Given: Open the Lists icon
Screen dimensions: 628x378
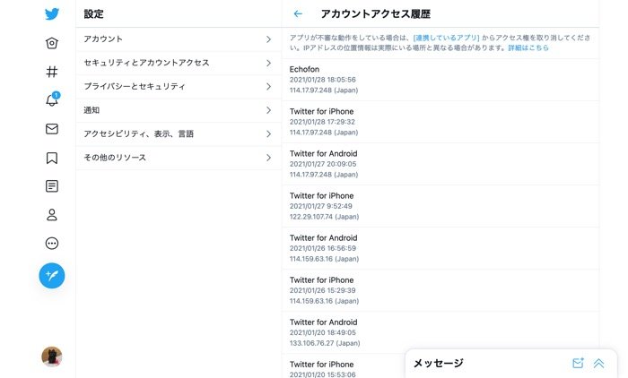Looking at the screenshot, I should (x=52, y=186).
